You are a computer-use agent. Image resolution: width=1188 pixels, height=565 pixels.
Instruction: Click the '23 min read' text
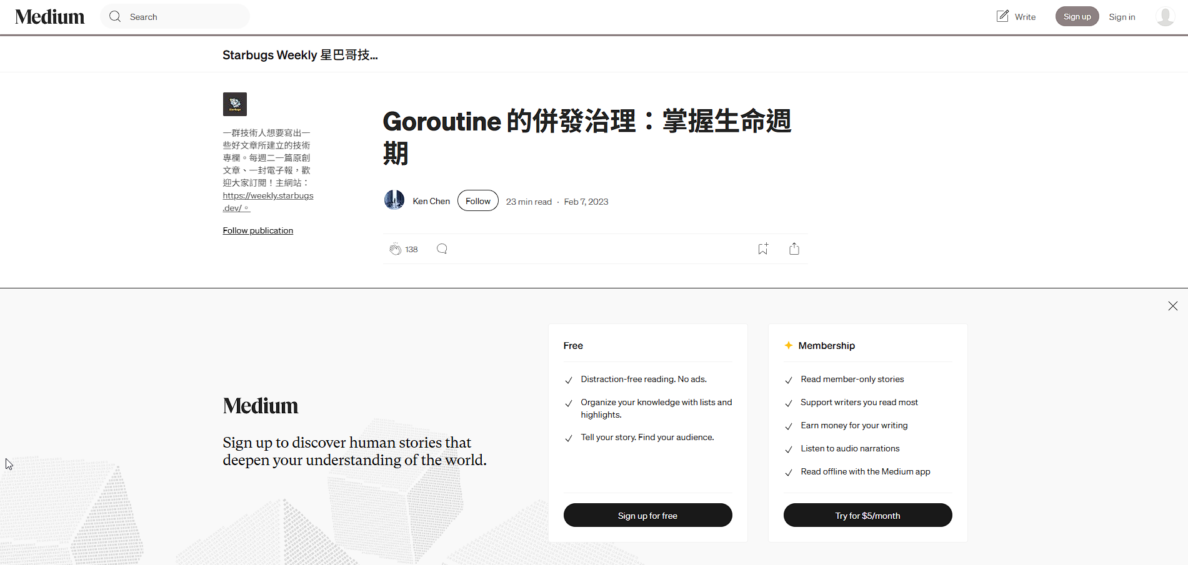click(x=529, y=202)
